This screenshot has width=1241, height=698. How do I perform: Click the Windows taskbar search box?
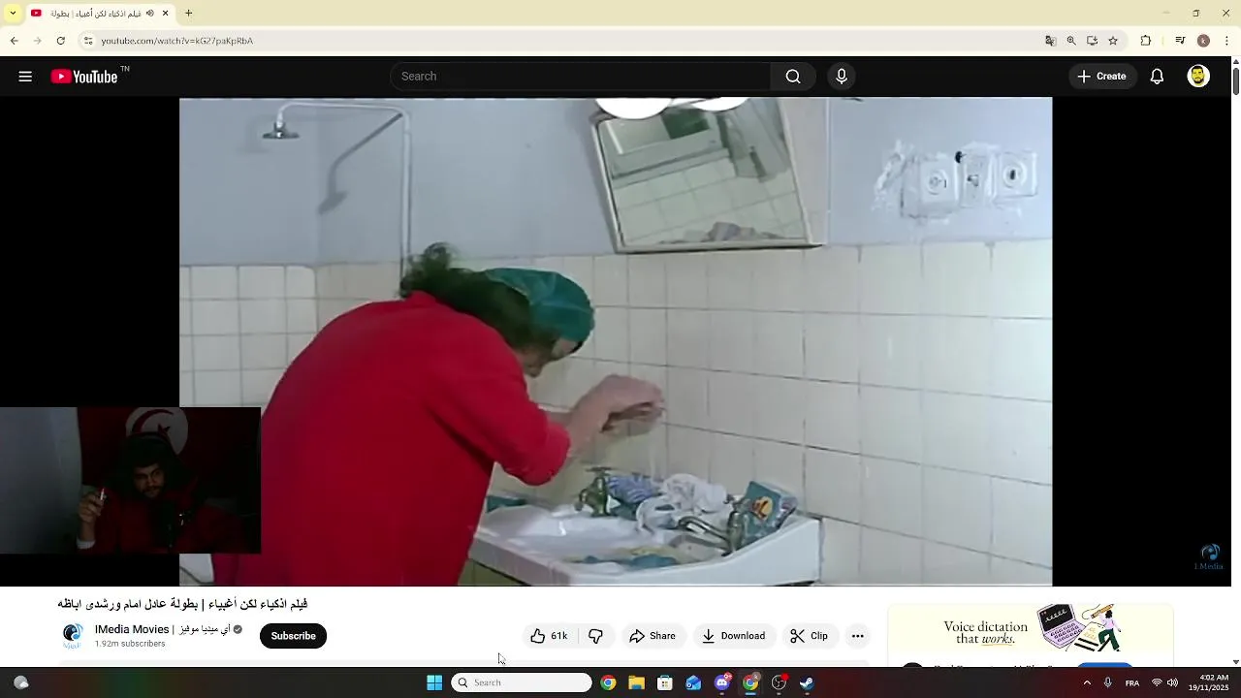(522, 682)
